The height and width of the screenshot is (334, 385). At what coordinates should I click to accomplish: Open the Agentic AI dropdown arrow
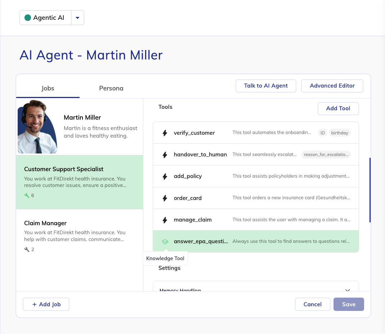77,18
